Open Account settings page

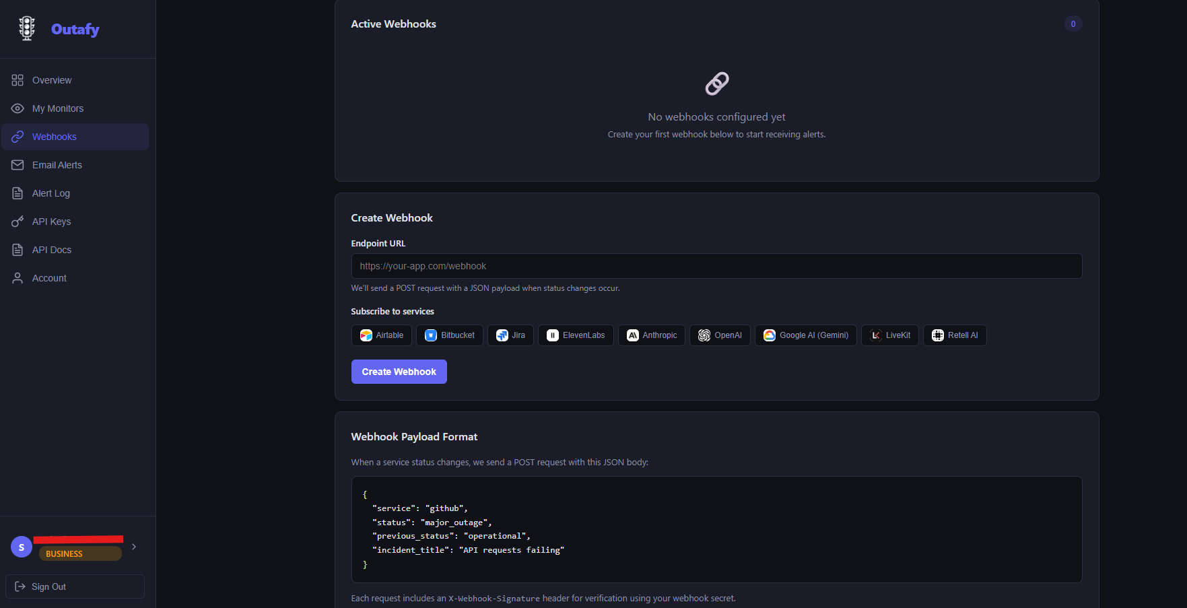[75, 278]
